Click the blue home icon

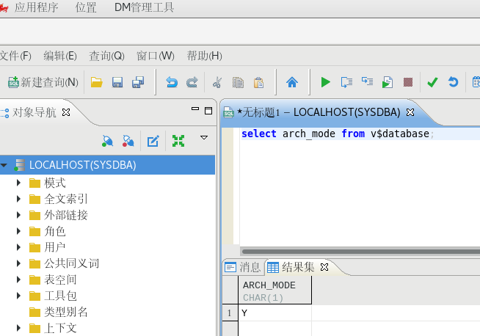click(x=292, y=82)
